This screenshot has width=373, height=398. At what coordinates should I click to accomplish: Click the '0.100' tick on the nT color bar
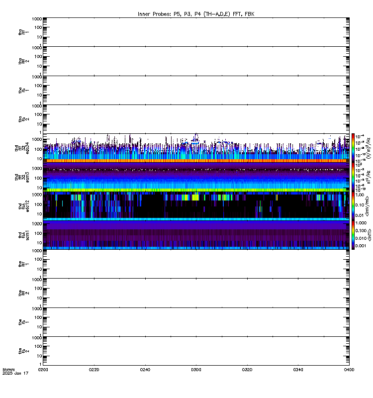click(x=361, y=230)
